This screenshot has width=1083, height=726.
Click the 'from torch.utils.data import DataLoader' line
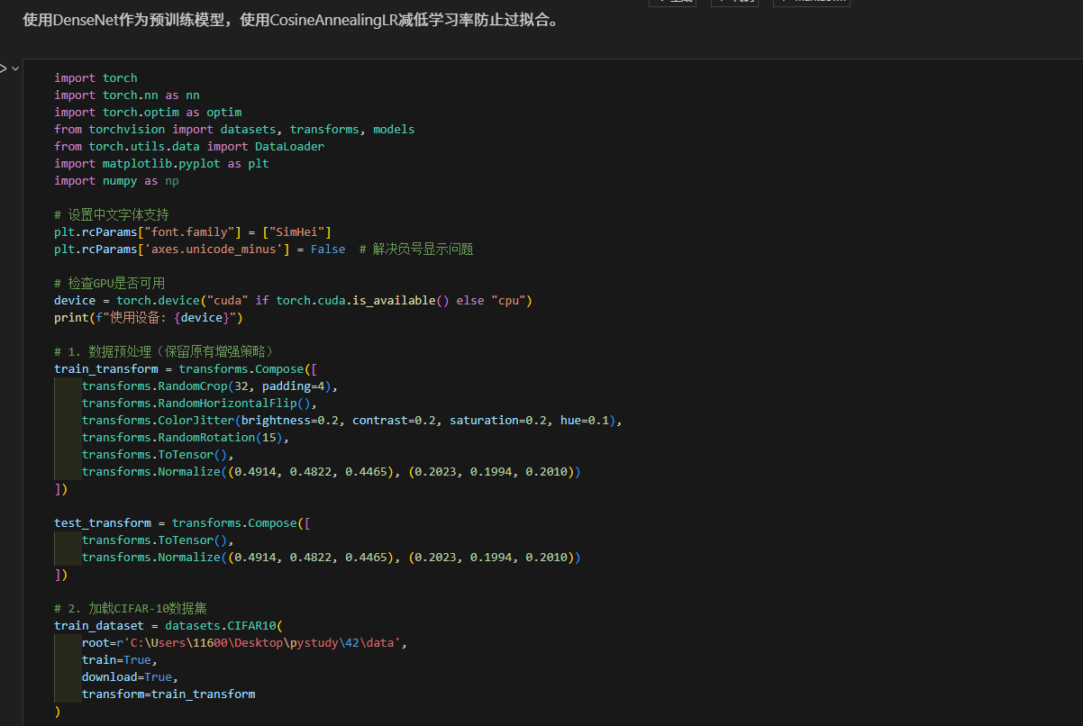click(x=189, y=146)
